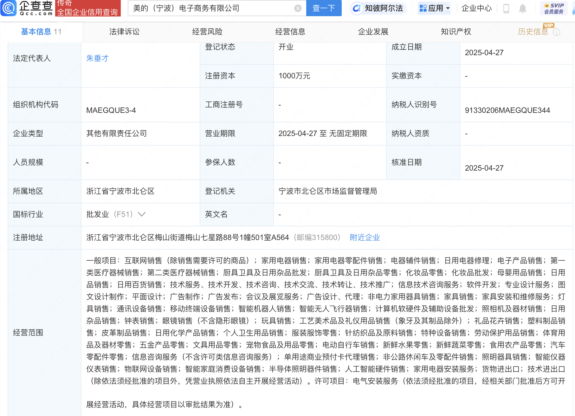Open 企业中心 link
575x416 pixels.
pyautogui.click(x=476, y=8)
